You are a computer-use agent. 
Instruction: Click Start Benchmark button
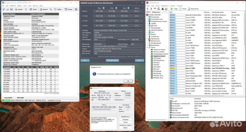(112, 60)
